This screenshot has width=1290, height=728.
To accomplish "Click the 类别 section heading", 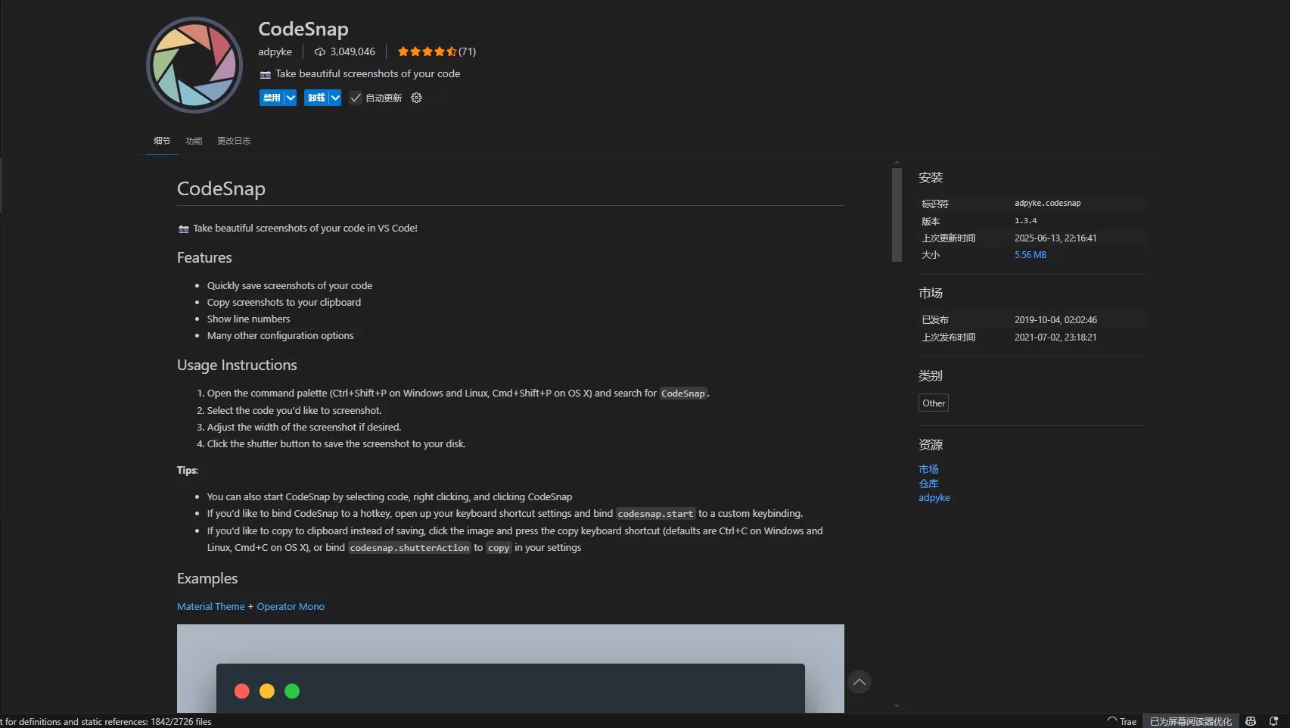I will [x=931, y=376].
